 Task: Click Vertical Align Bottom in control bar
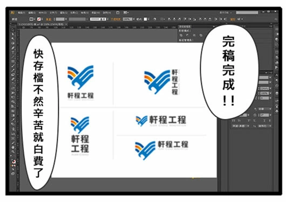point(195,19)
